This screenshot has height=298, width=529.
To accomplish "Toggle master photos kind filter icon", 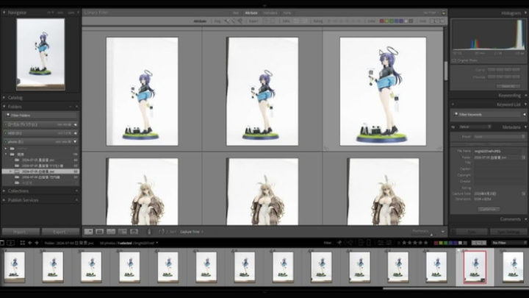I will (x=432, y=21).
